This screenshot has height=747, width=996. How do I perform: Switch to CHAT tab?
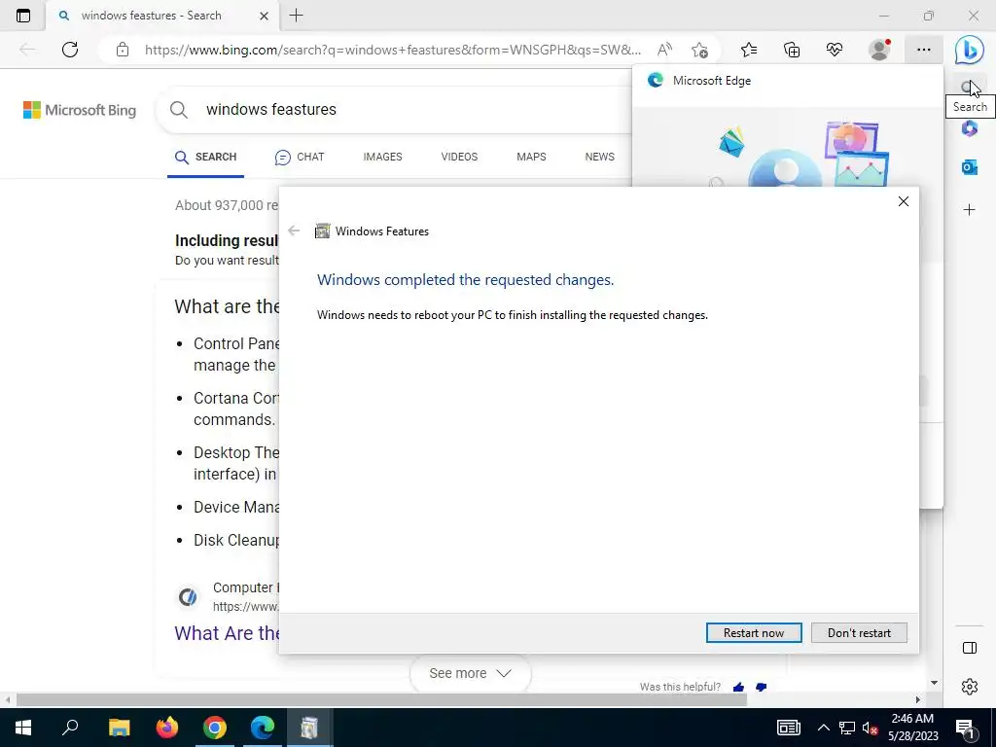click(300, 157)
